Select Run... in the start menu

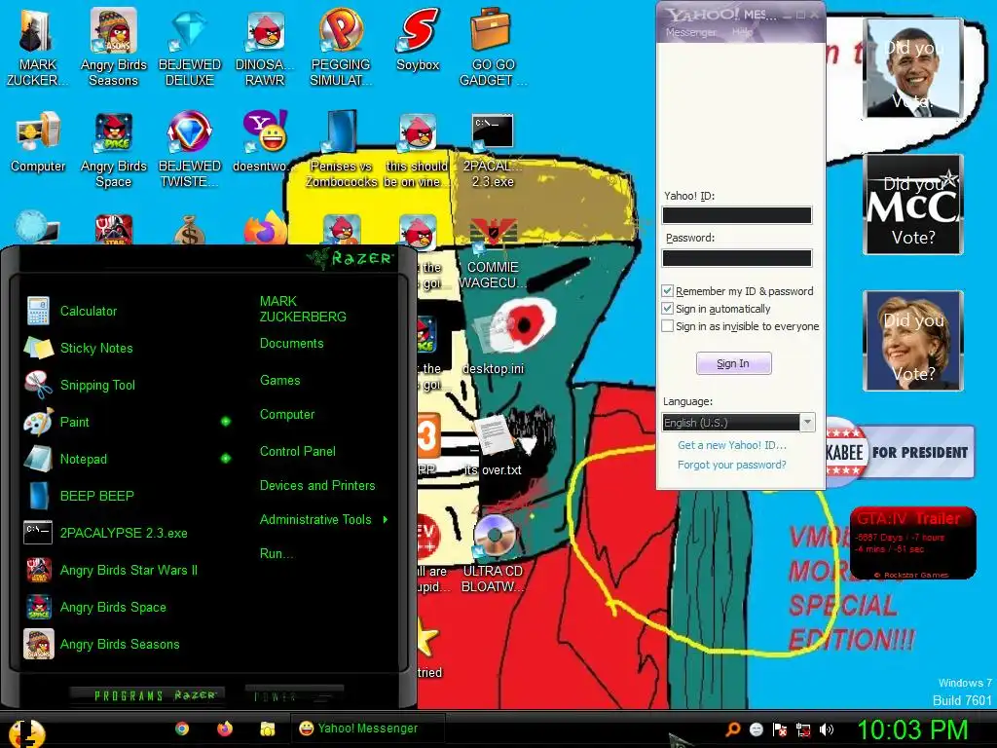(x=276, y=554)
